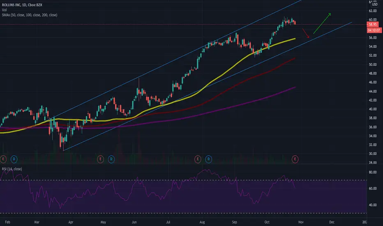Viewport: 383px width, 226px height.
Task: Click the 32.00 price axis label
Action: coord(372,145)
